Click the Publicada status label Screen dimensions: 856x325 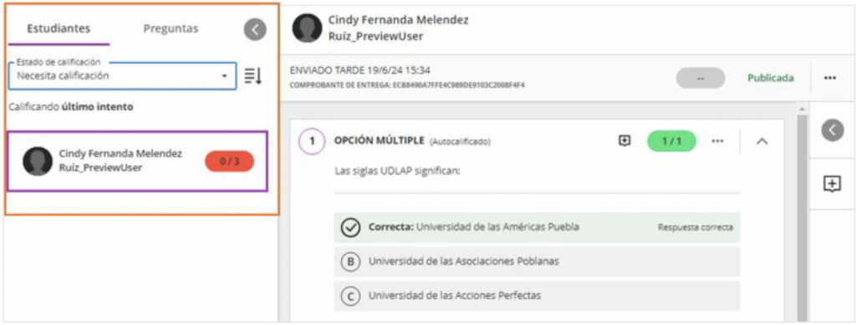point(770,78)
